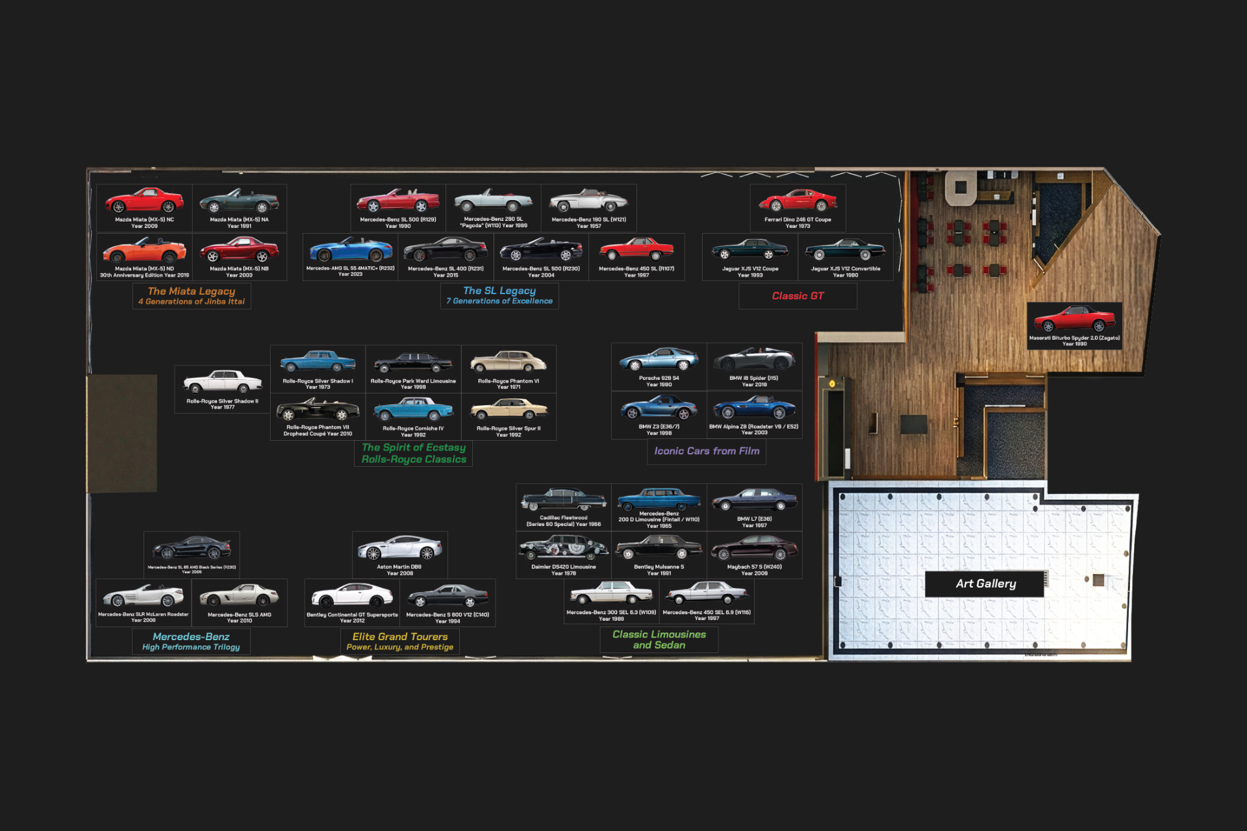This screenshot has height=831, width=1247.
Task: Select the Art Gallery sign
Action: [985, 584]
